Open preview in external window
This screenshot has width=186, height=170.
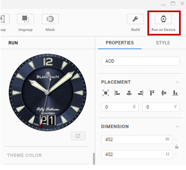coord(78,136)
